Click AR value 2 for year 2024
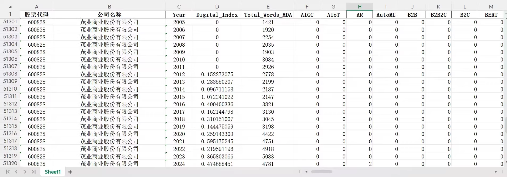 pyautogui.click(x=360, y=164)
